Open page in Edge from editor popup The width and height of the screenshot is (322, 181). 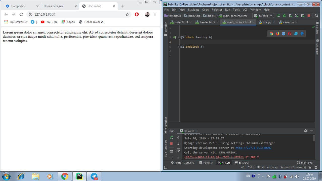302,34
